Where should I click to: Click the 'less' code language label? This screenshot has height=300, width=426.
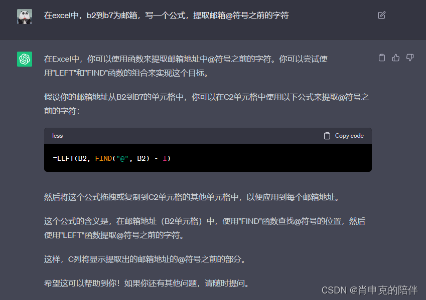tap(57, 136)
